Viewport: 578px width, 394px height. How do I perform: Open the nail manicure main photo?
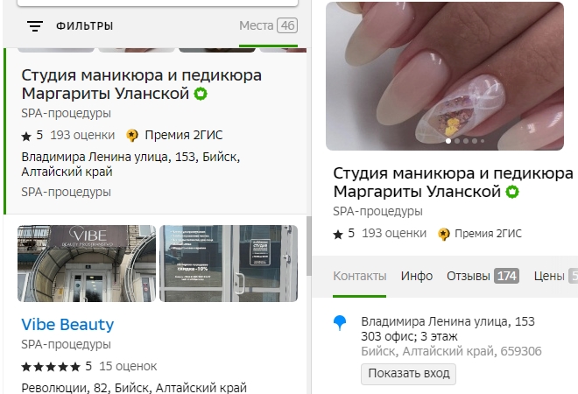445,76
